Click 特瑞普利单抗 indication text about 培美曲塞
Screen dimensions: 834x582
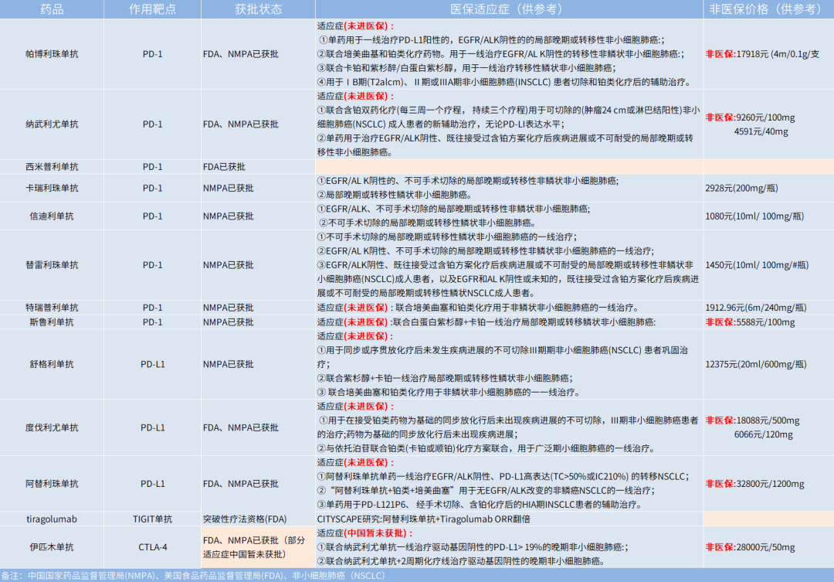pyautogui.click(x=478, y=308)
